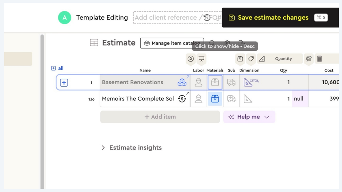The width and height of the screenshot is (342, 192).
Task: Open Manage item catalog
Action: [x=172, y=43]
